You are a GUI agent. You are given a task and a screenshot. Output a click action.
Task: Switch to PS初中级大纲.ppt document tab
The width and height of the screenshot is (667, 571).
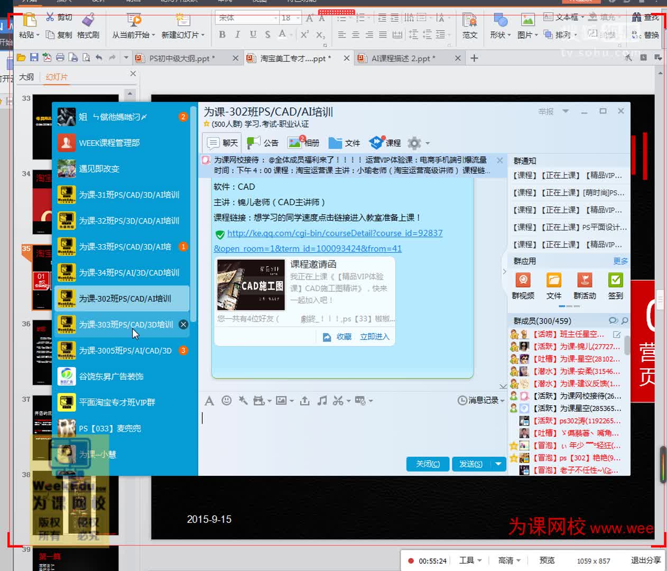(x=187, y=58)
